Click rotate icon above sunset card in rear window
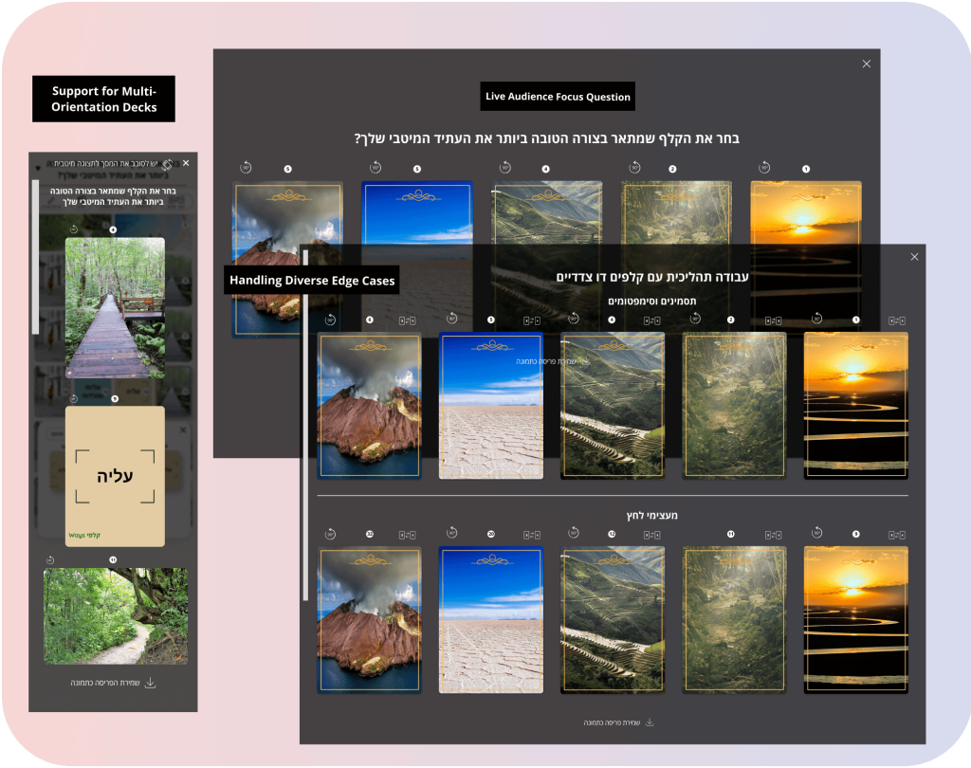Image resolution: width=971 pixels, height=768 pixels. point(764,168)
